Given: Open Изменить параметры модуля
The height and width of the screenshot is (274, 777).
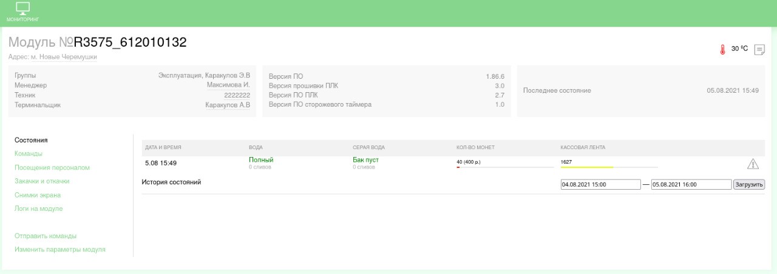Looking at the screenshot, I should (x=60, y=249).
